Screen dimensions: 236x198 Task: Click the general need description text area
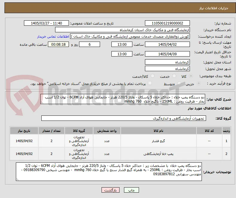point(123,99)
